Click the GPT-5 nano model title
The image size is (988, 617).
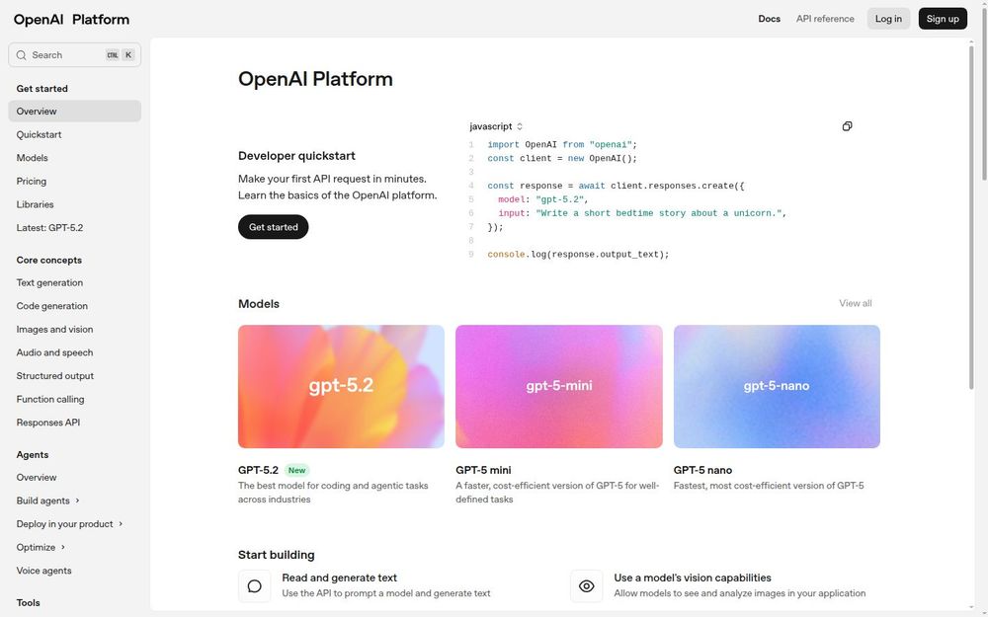coord(702,470)
